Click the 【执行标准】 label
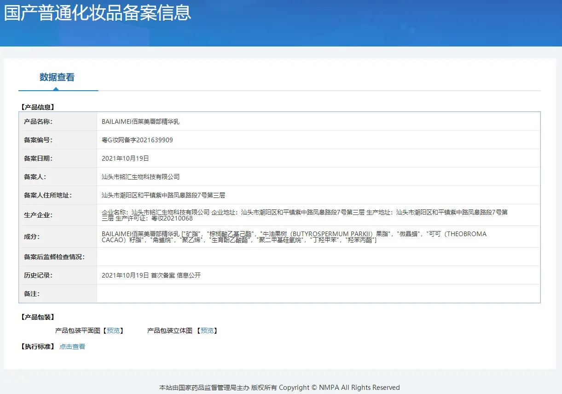 click(x=38, y=347)
